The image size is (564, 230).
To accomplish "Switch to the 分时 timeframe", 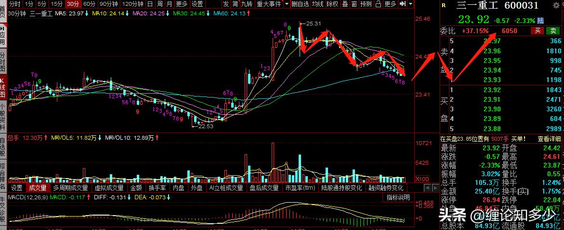I will [14, 4].
